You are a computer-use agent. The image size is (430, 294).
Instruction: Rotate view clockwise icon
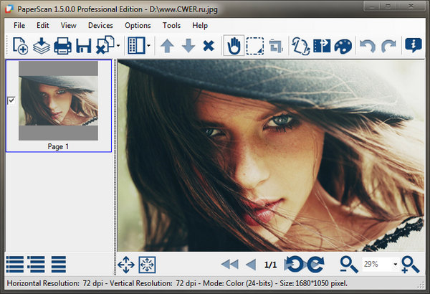point(316,265)
